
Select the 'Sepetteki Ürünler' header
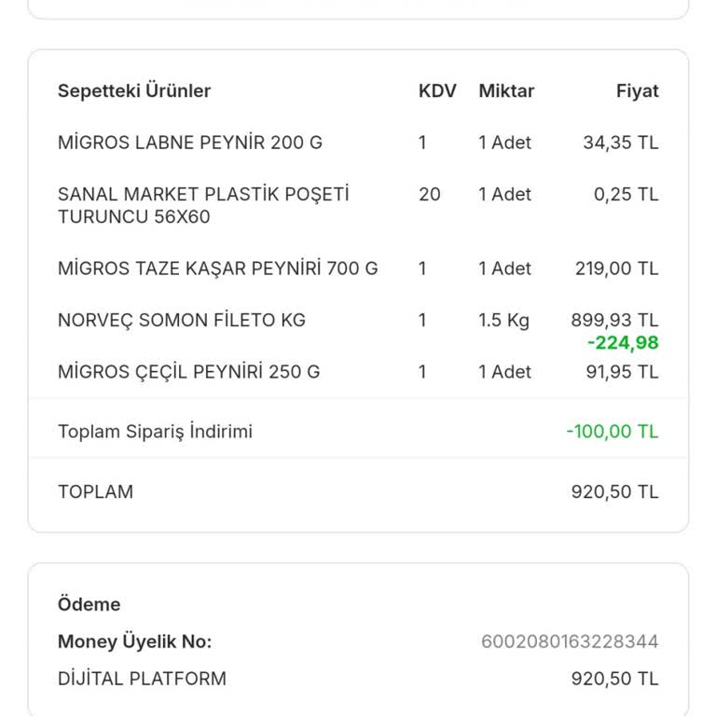pos(134,90)
